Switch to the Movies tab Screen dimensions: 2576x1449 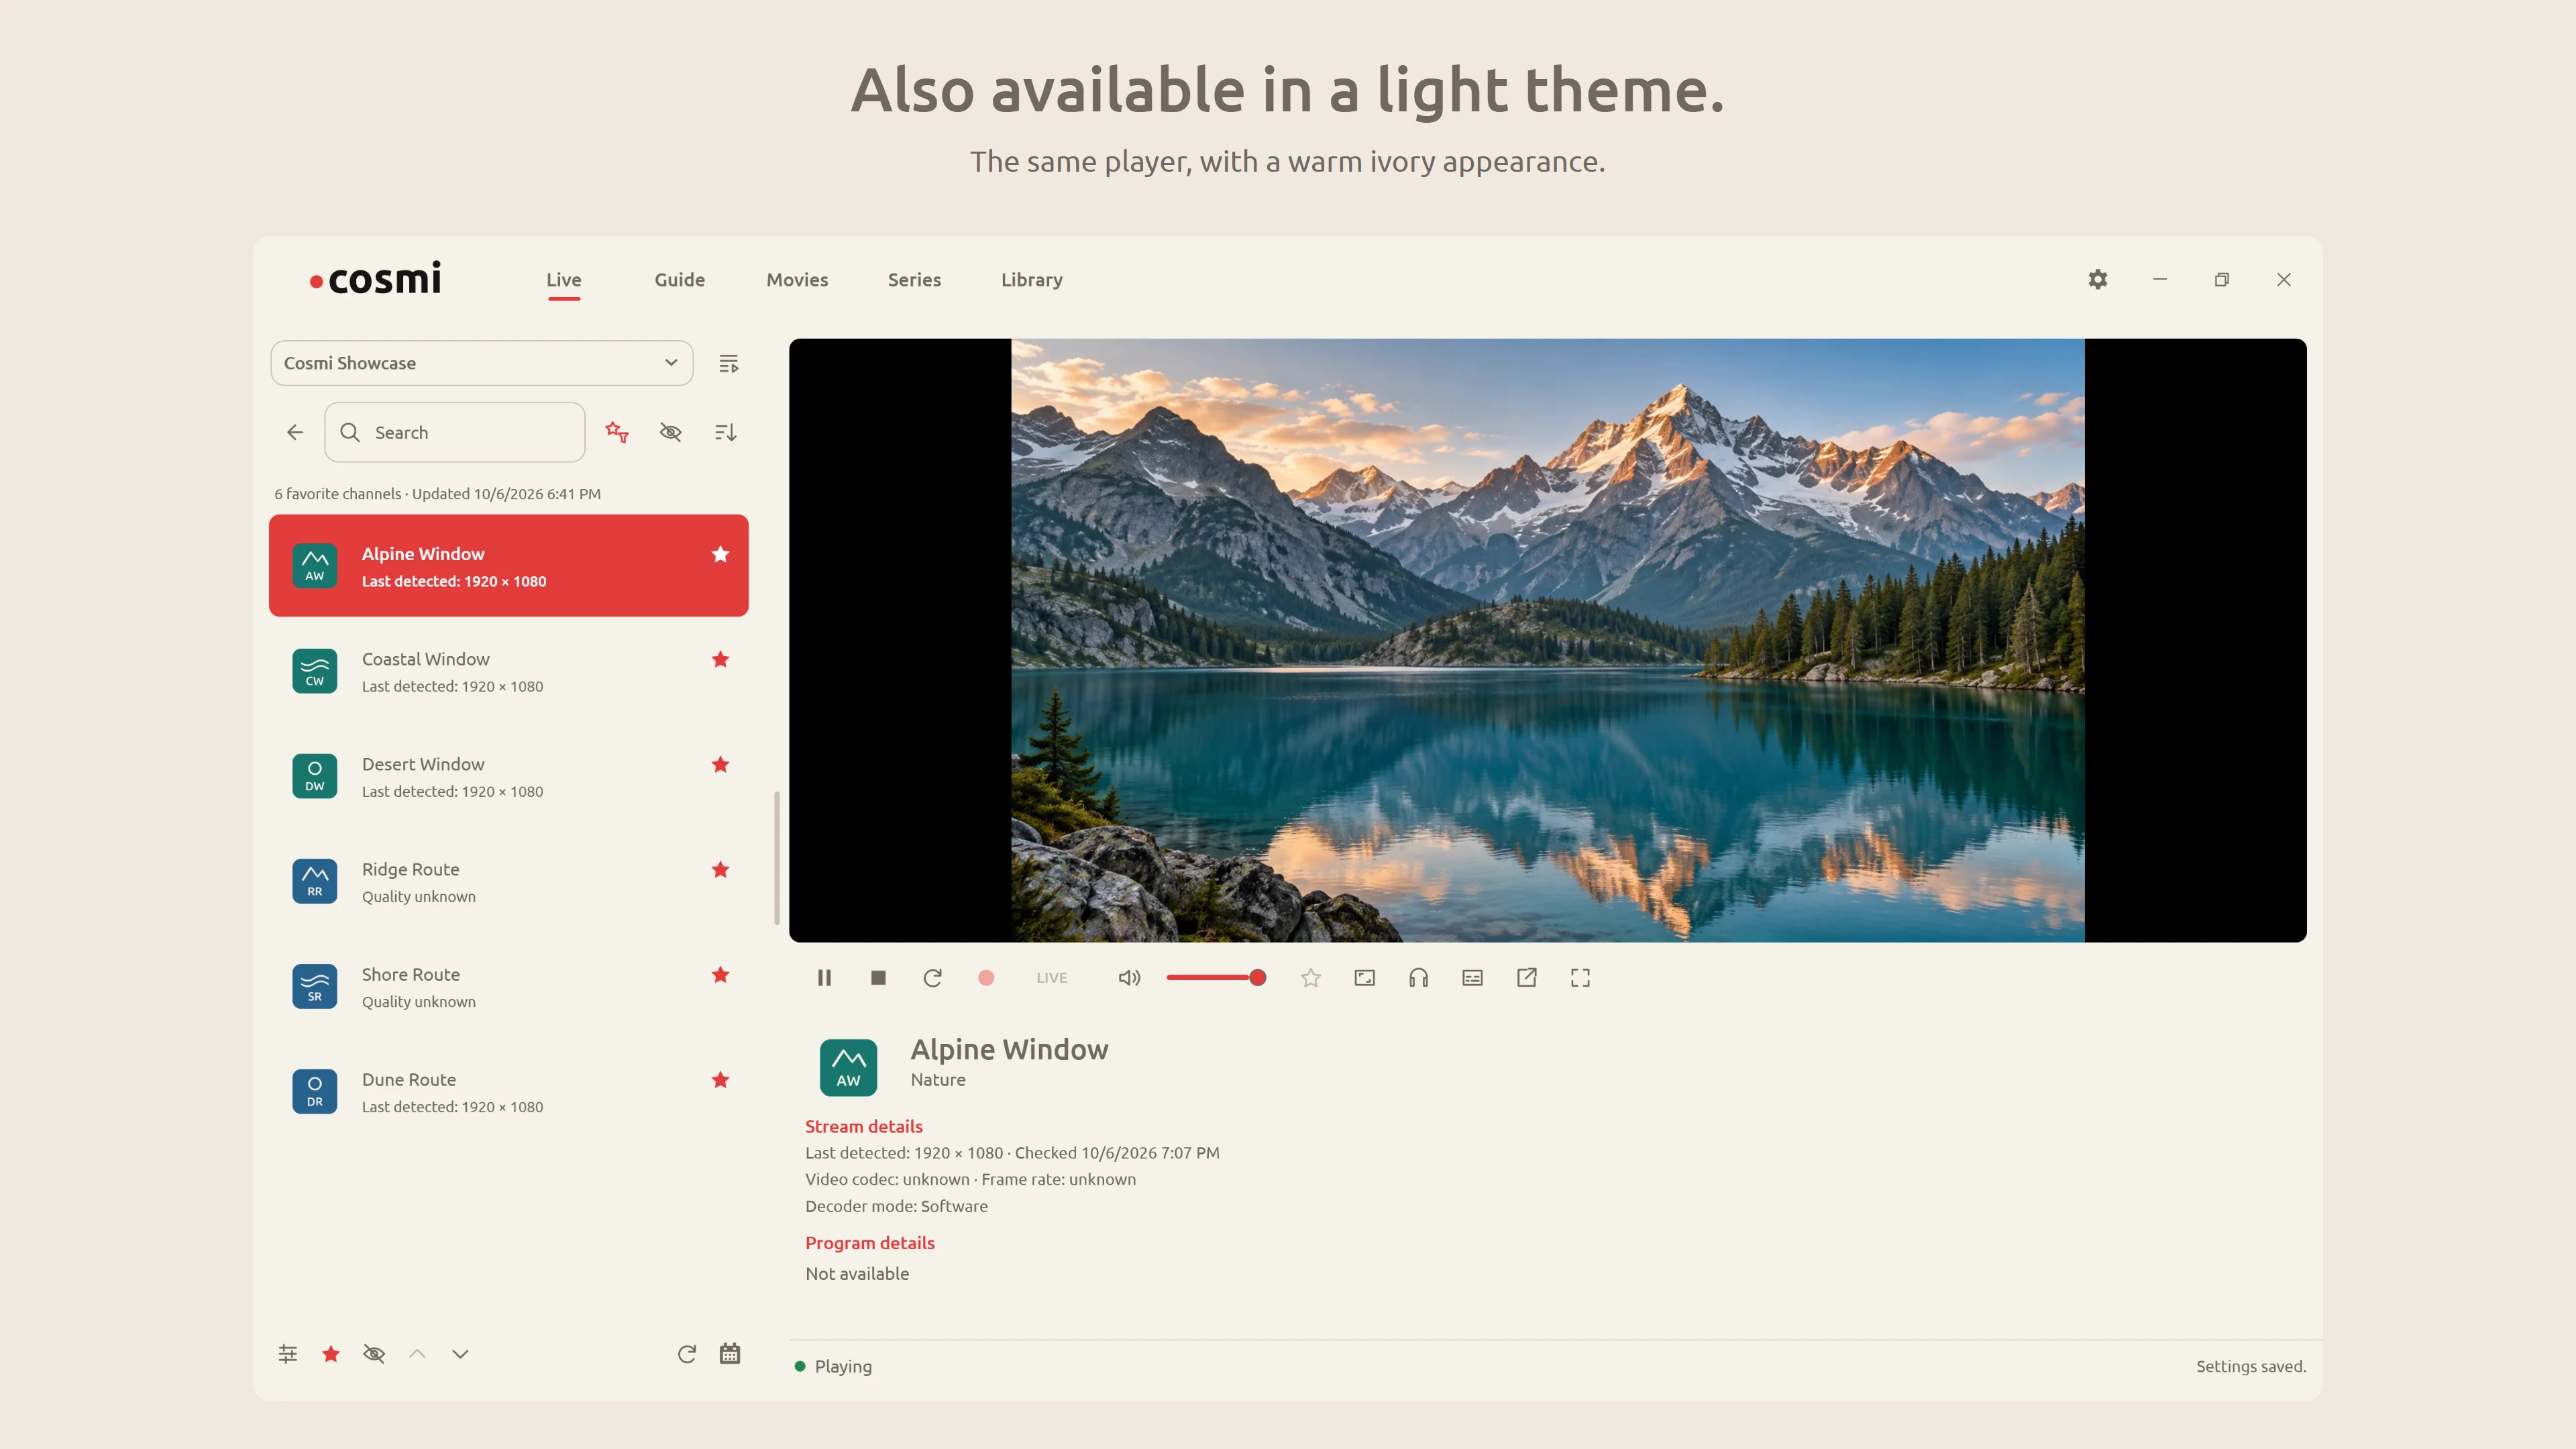tap(797, 280)
